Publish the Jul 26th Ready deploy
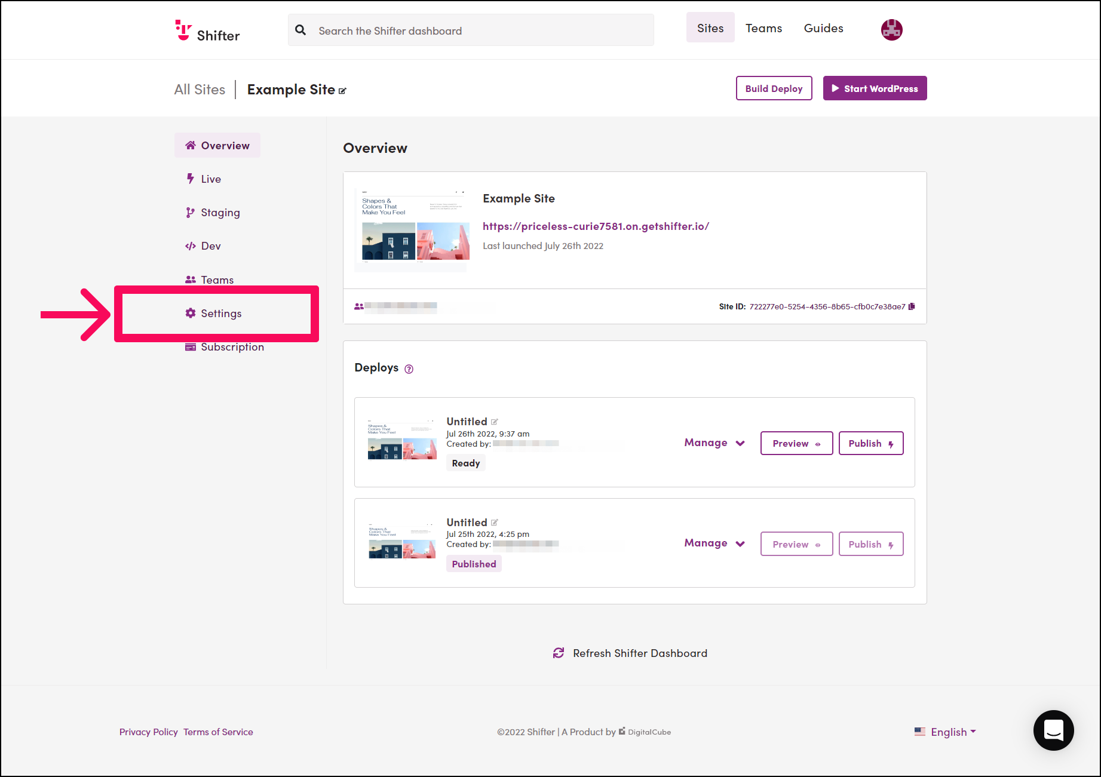The image size is (1101, 777). coord(870,443)
